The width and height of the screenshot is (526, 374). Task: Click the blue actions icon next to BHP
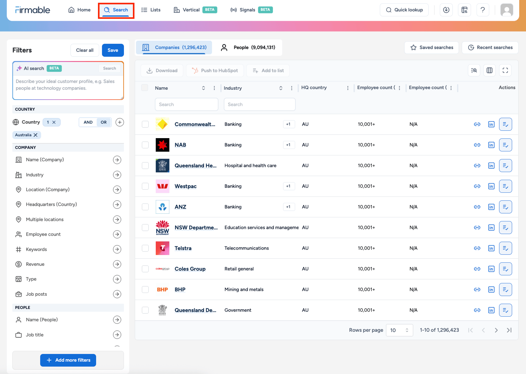505,289
